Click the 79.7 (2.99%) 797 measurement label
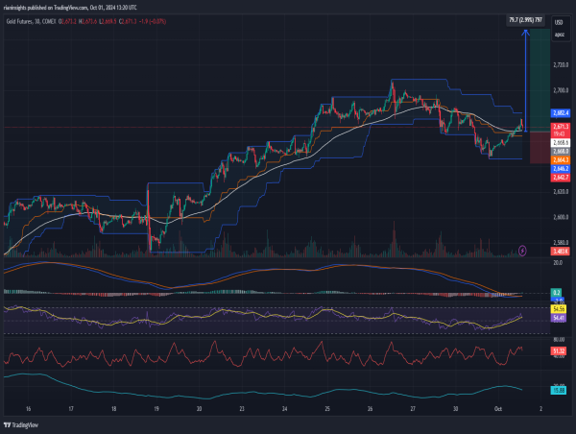The width and height of the screenshot is (576, 434). tap(525, 20)
